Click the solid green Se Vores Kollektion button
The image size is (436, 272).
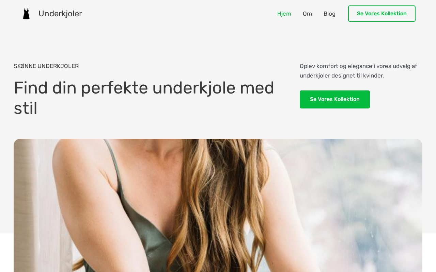coord(335,99)
